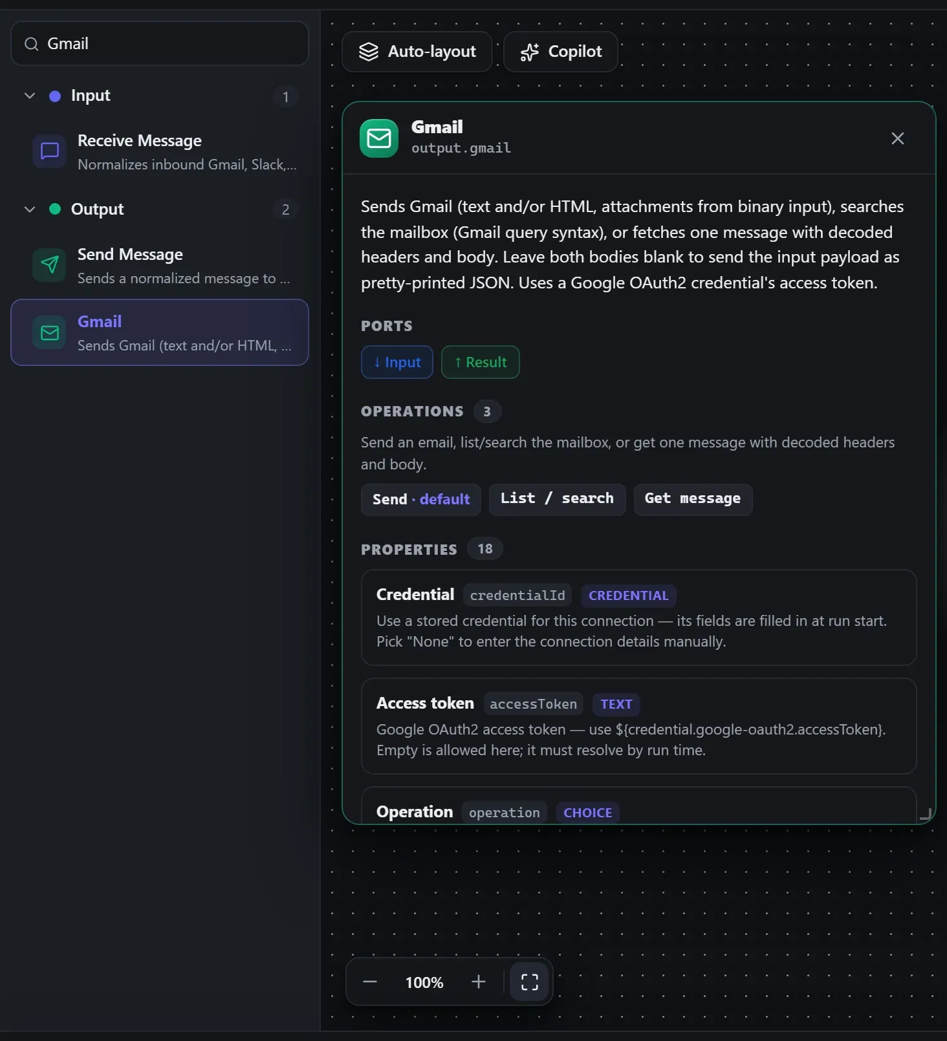The width and height of the screenshot is (947, 1041).
Task: Click the Result port chip
Action: pos(481,362)
